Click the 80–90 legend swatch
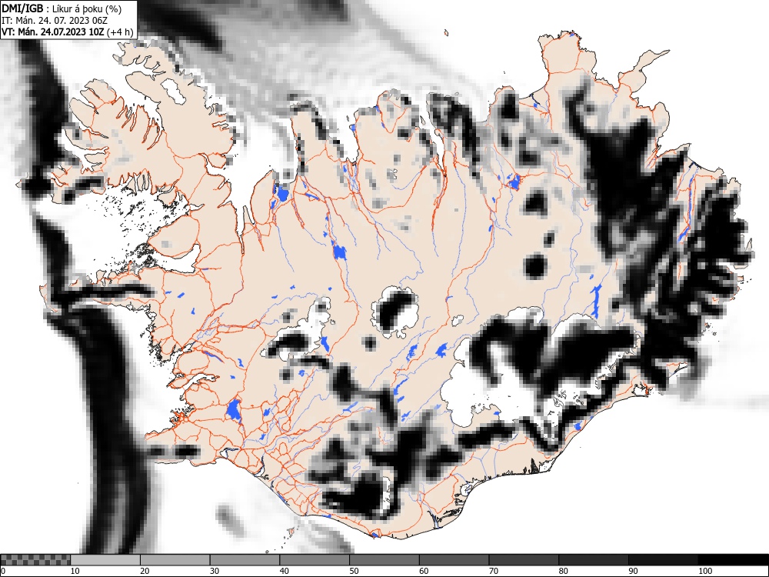This screenshot has height=577, width=769. click(x=594, y=560)
